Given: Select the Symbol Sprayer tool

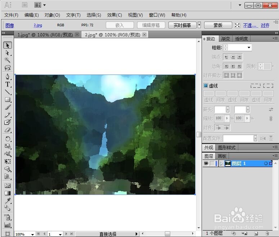Looking at the screenshot, I should pos(8,217).
